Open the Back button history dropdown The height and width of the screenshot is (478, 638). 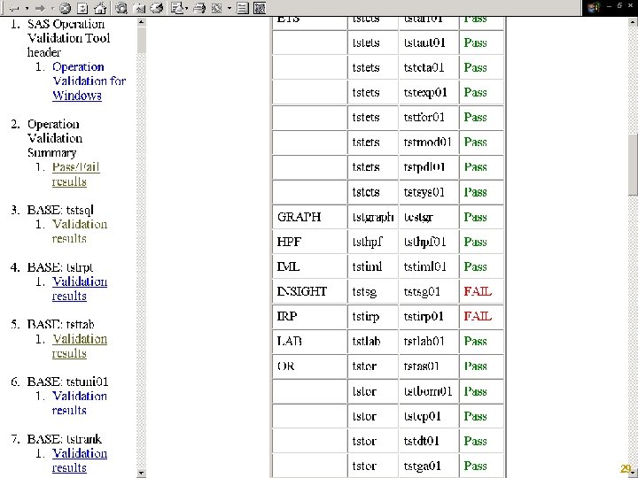[x=27, y=8]
